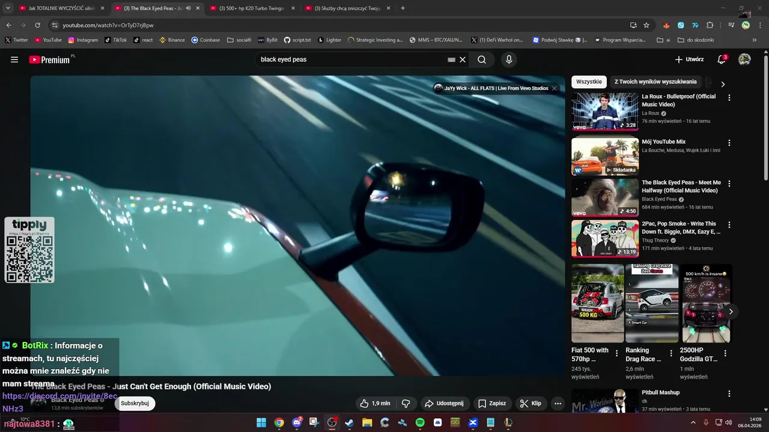
Task: Open the Windows Start menu
Action: pyautogui.click(x=261, y=422)
